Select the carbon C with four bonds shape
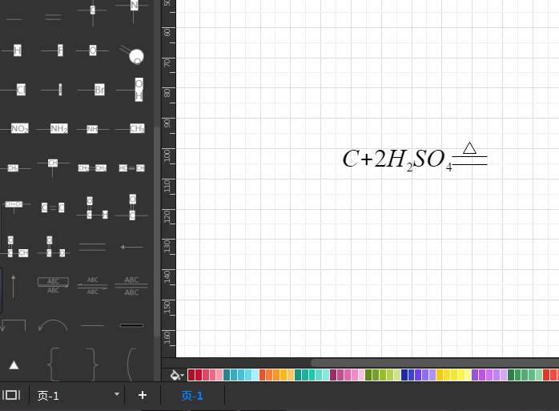 92,10
